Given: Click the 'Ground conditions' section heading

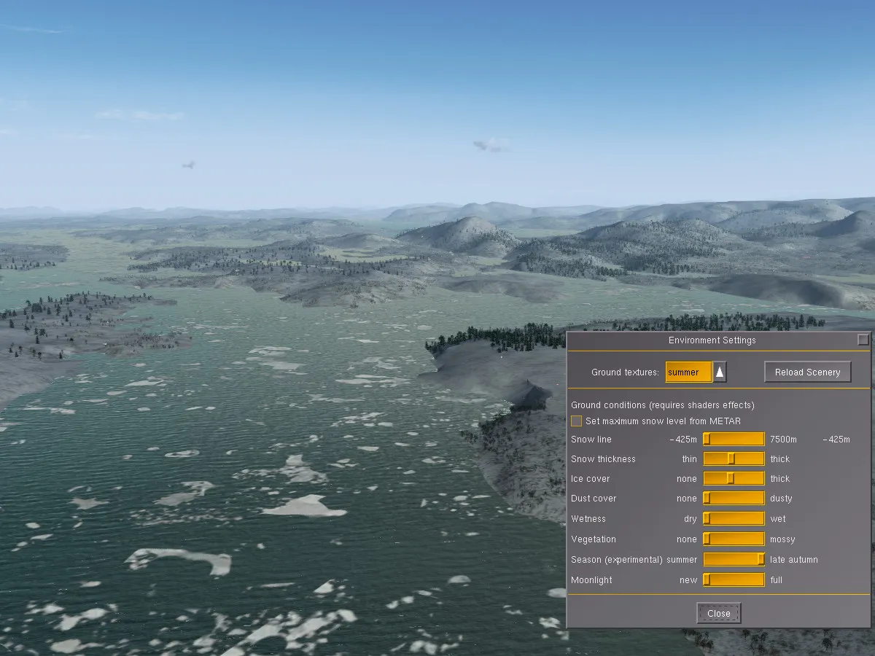Looking at the screenshot, I should coord(662,405).
